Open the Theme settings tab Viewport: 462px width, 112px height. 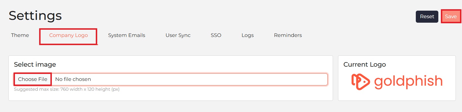click(x=20, y=35)
